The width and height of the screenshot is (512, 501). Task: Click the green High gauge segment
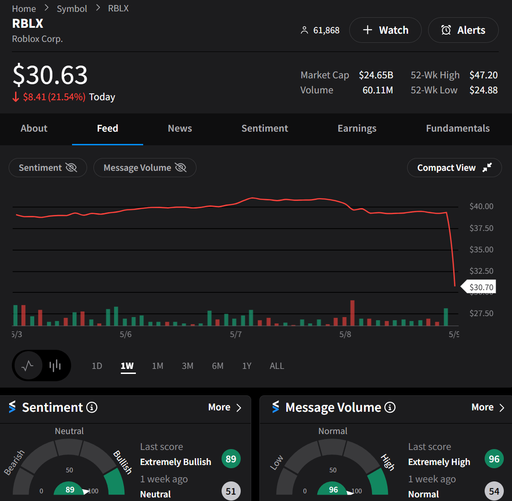point(378,482)
